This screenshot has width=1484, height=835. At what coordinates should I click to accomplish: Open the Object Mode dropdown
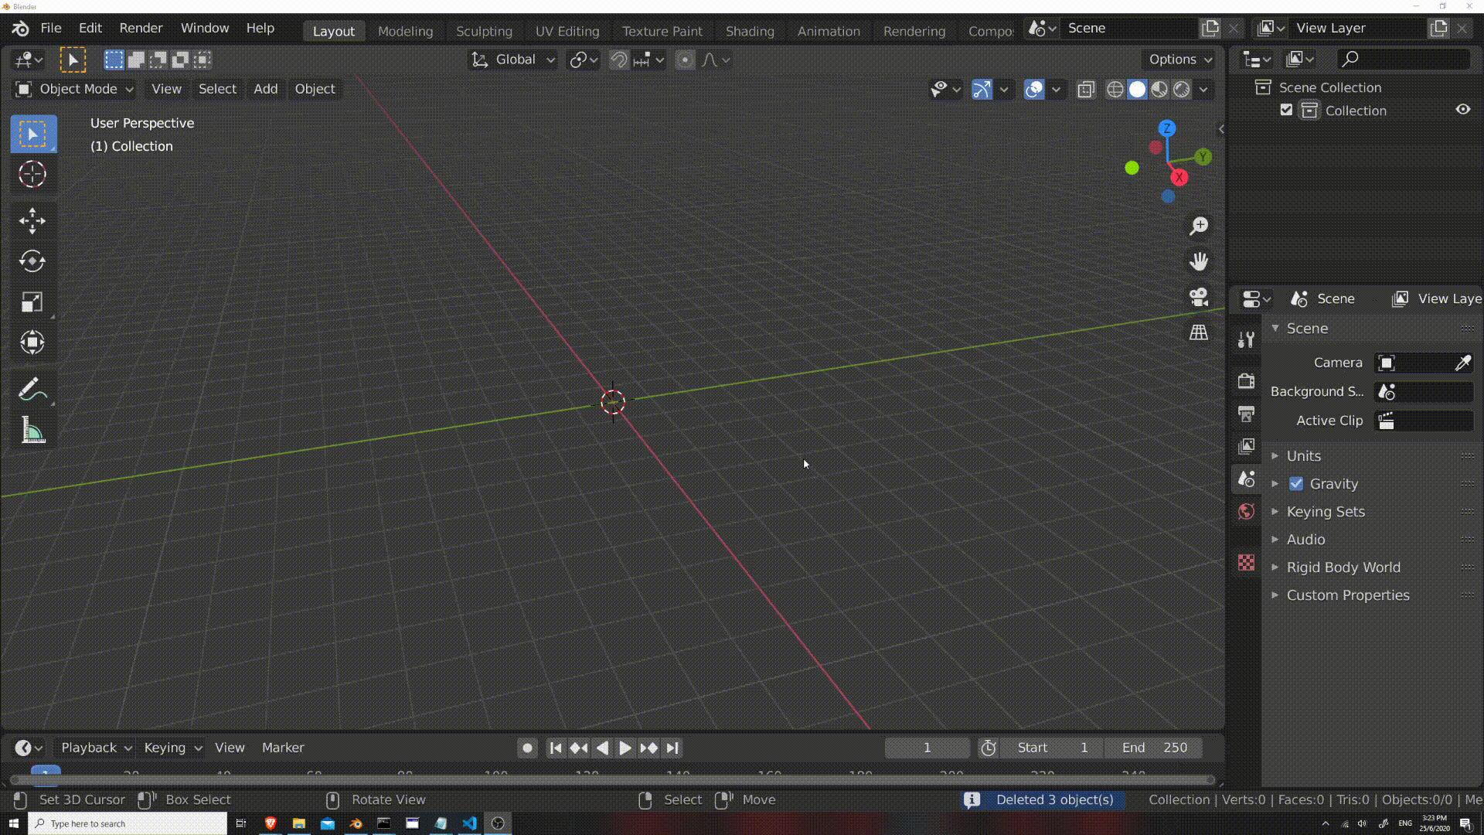pyautogui.click(x=73, y=89)
